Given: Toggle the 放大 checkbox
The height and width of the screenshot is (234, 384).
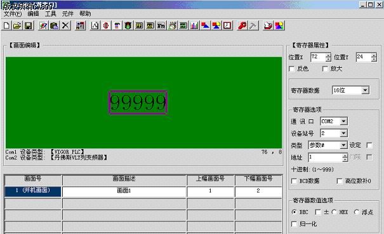Looking at the screenshot, I should tap(325, 68).
